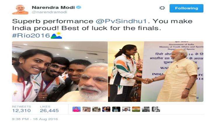The width and height of the screenshot is (213, 122).
Task: Click the second liker avatar thumbnail
Action: (86, 109)
